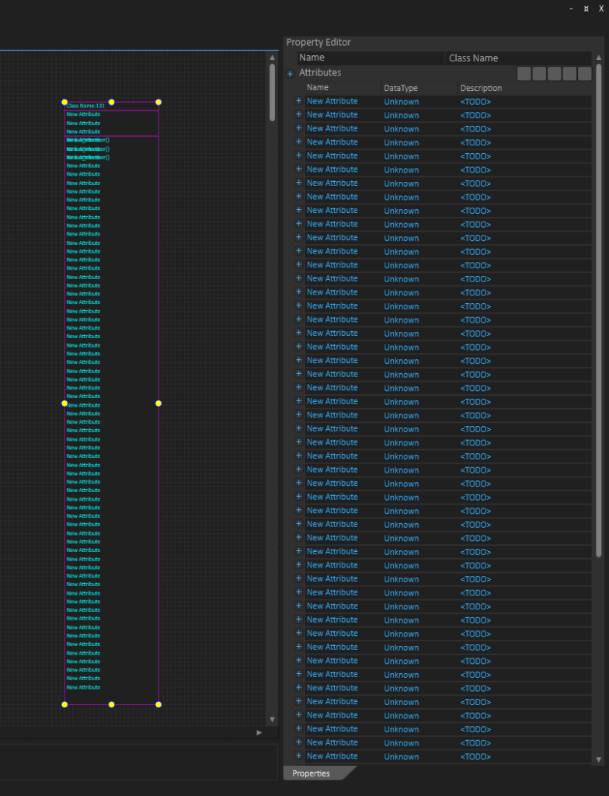The height and width of the screenshot is (796, 609).
Task: Click the bottom-left yellow resize handle
Action: coord(64,704)
